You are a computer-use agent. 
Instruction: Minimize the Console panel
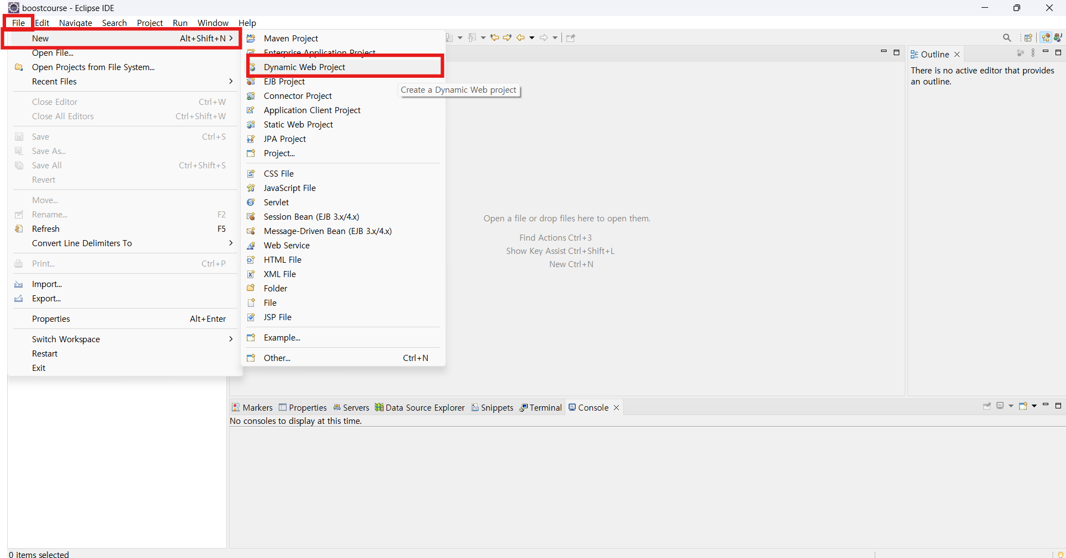pos(1046,405)
